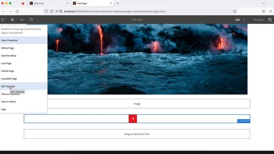Select the Test Page tab
The width and height of the screenshot is (274, 154).
(x=92, y=3)
